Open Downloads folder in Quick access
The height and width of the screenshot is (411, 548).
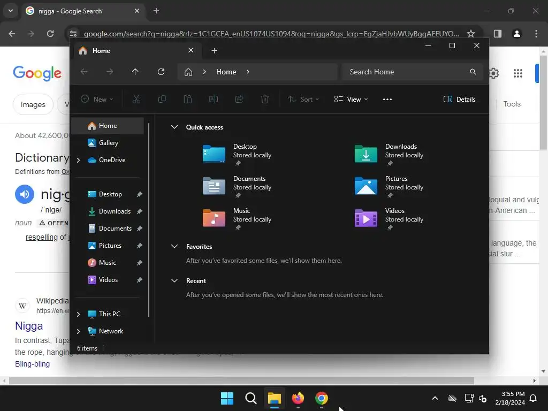pyautogui.click(x=366, y=154)
